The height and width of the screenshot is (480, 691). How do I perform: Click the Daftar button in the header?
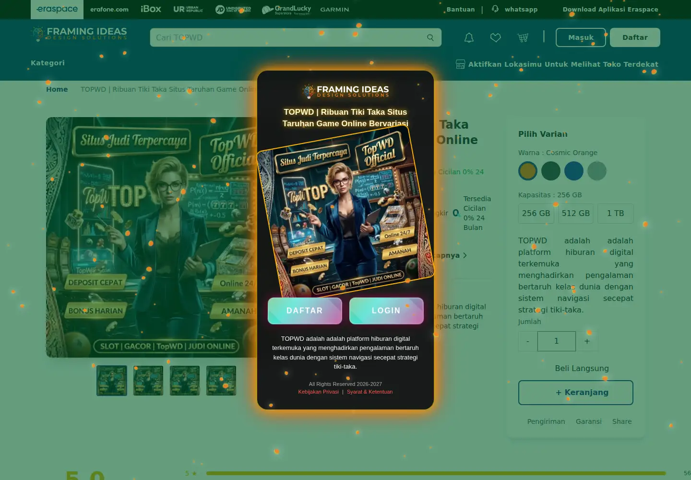tap(635, 37)
